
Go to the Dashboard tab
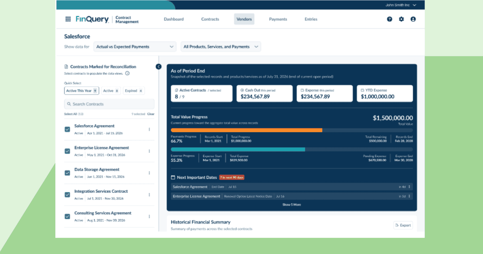point(174,19)
